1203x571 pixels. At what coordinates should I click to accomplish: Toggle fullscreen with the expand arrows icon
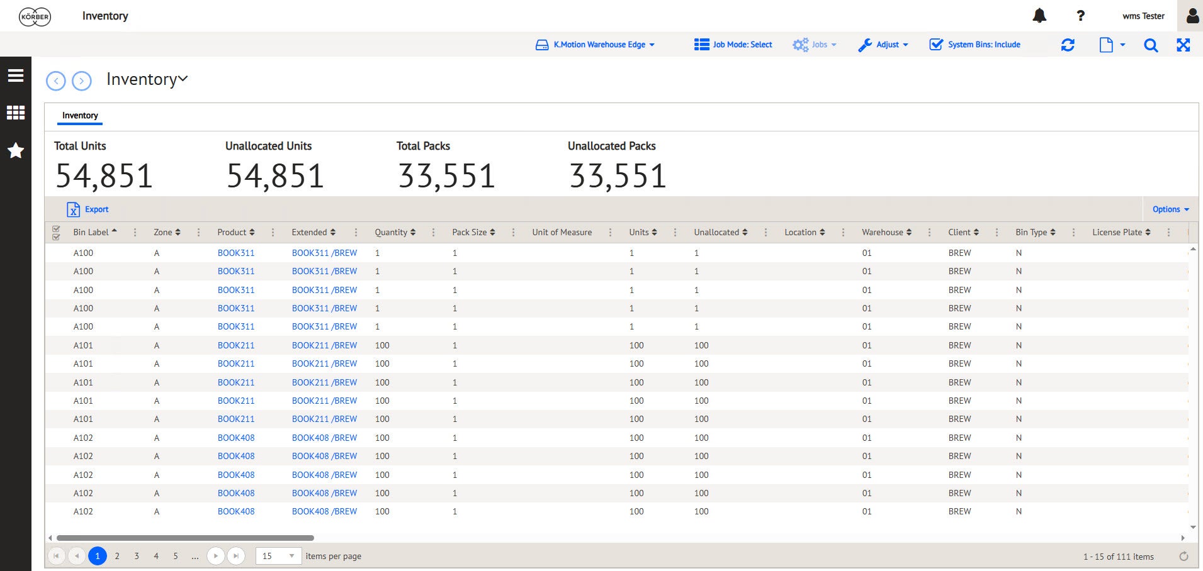click(1183, 45)
